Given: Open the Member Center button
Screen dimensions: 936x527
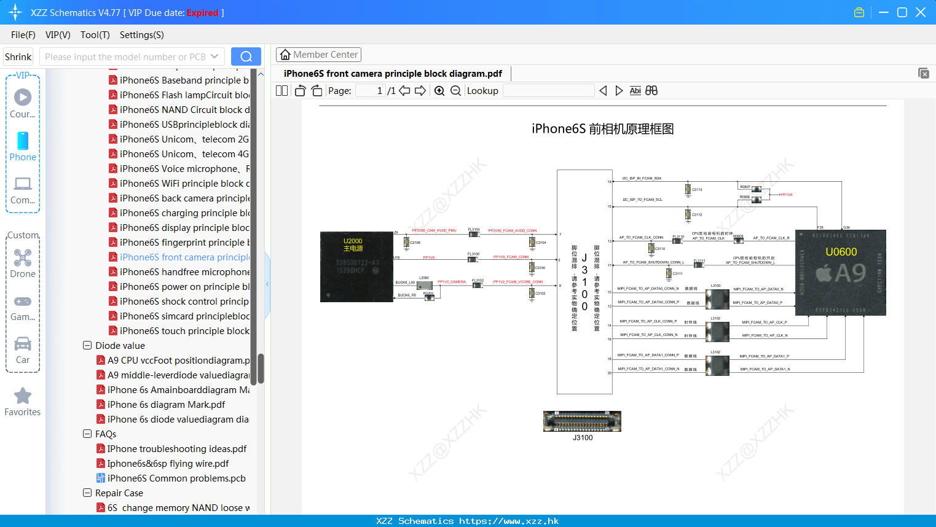Looking at the screenshot, I should (x=318, y=55).
